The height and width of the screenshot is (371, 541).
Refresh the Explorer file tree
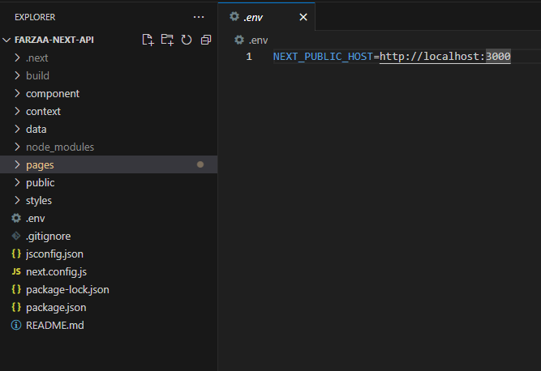pos(187,40)
